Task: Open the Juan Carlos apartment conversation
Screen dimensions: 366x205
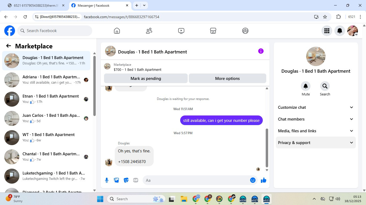Action: [46, 118]
